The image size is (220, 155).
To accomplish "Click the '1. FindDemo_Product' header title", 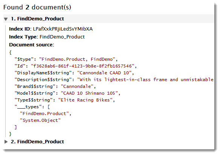I will (37, 19).
